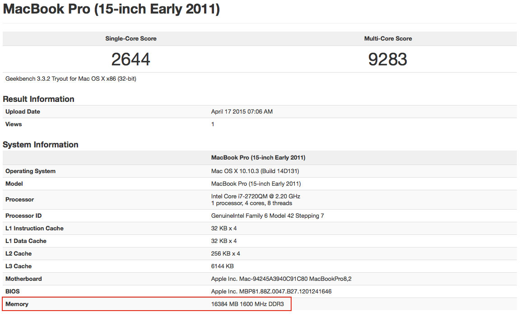The height and width of the screenshot is (316, 520).
Task: Select the L1 Instruction Cache value 32 KB x 4
Action: [224, 229]
